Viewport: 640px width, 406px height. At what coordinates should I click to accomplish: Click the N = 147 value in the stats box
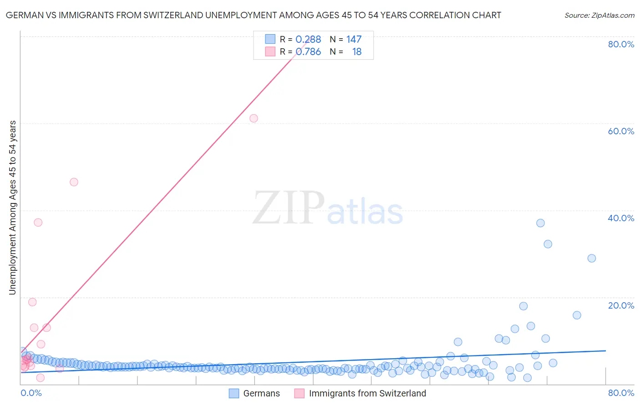point(346,39)
